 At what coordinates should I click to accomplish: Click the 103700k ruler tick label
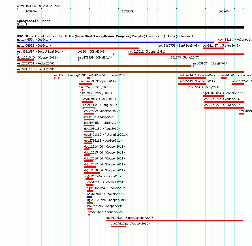click(31, 11)
